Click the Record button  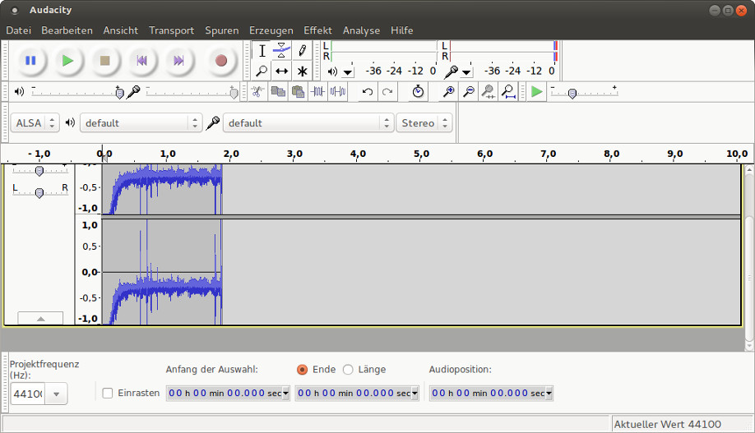tap(220, 60)
